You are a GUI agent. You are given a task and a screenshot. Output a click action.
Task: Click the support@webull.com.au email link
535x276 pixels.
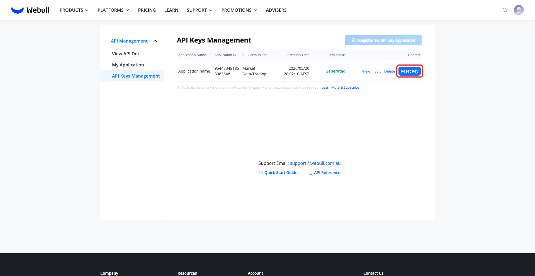[x=315, y=163]
